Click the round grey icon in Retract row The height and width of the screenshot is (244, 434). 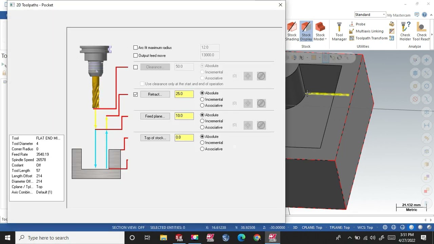261,103
